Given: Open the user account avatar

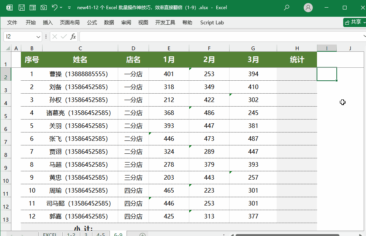Looking at the screenshot, I should click(x=308, y=8).
